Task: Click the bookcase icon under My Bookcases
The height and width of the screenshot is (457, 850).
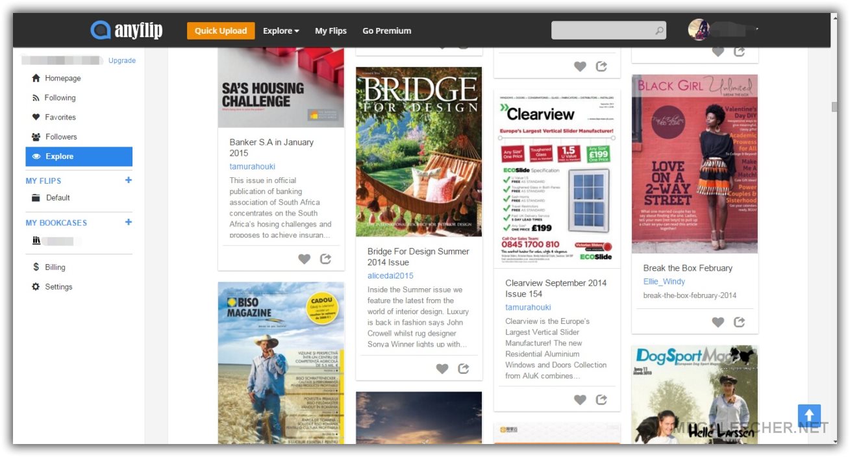Action: [36, 240]
